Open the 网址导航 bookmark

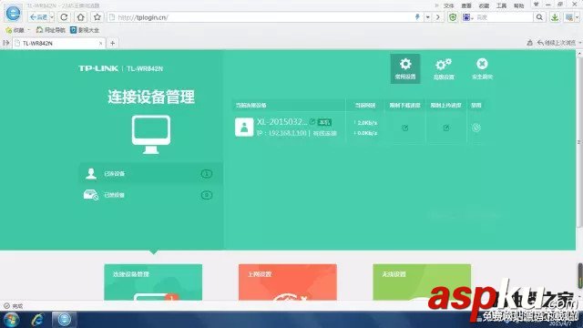pyautogui.click(x=51, y=30)
